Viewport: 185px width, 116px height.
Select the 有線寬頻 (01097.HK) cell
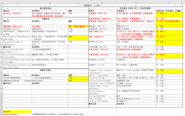point(102,61)
